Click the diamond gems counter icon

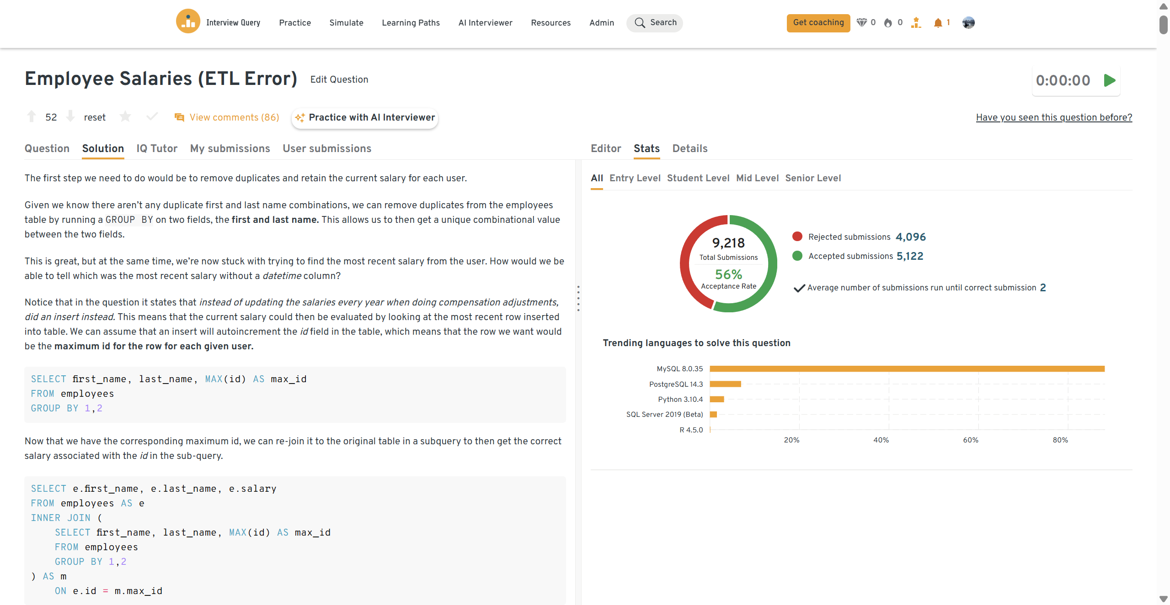point(861,23)
